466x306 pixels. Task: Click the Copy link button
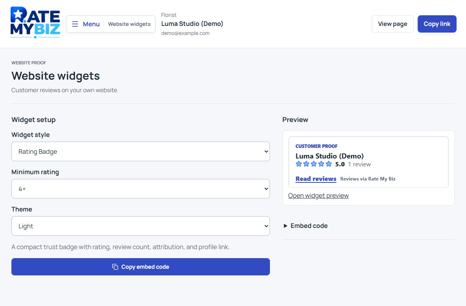point(437,24)
